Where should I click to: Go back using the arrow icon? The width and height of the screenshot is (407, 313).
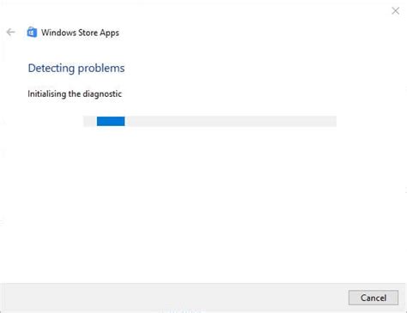click(x=10, y=32)
